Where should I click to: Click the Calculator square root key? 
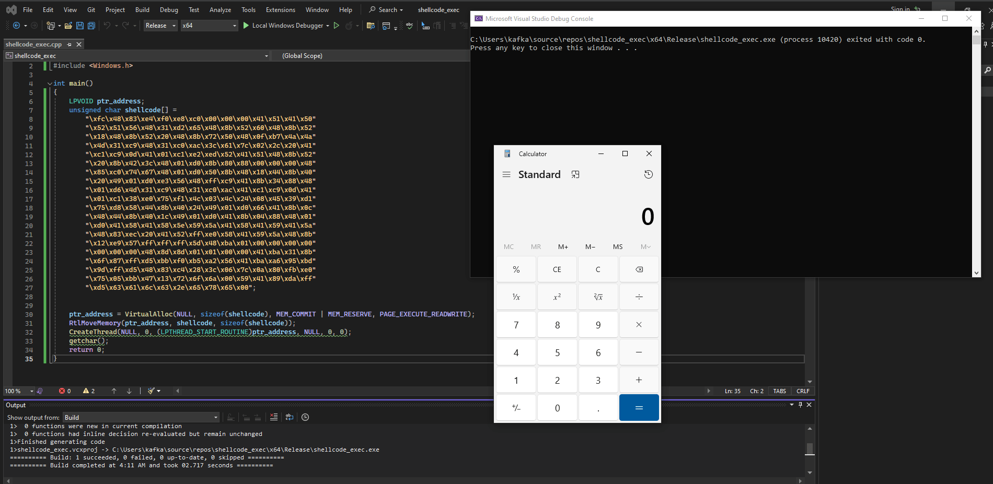point(598,297)
